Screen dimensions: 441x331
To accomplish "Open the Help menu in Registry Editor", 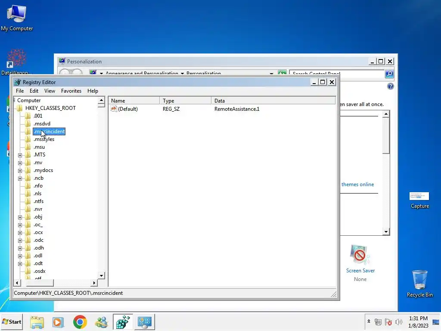I will [x=93, y=91].
